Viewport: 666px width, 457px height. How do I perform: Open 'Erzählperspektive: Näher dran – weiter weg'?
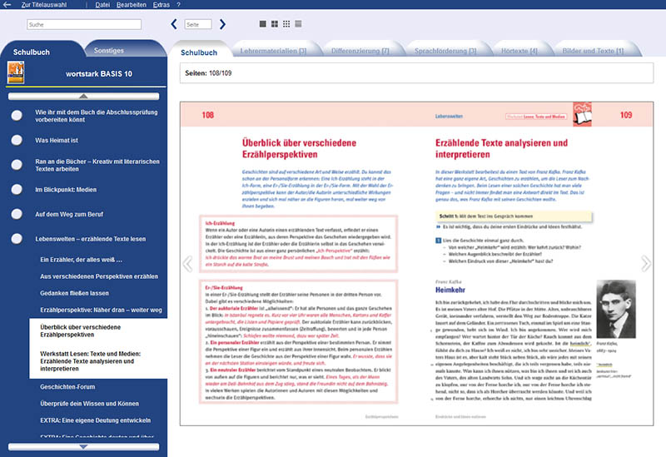(x=101, y=310)
